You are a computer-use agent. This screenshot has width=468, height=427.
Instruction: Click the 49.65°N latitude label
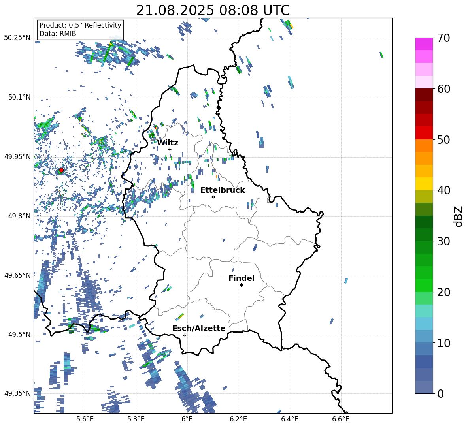(17, 275)
